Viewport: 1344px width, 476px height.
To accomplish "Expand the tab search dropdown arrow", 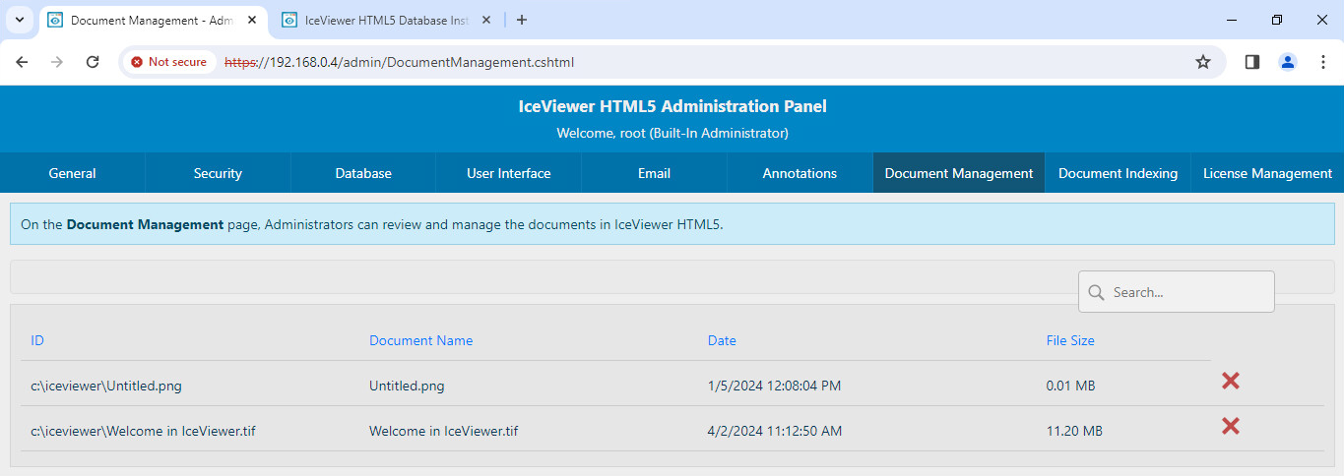I will click(x=19, y=20).
